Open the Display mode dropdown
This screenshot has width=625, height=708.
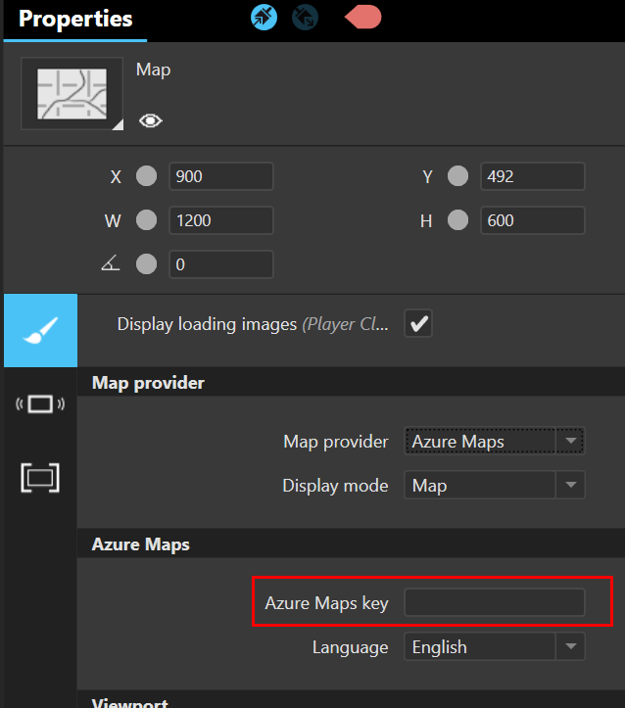[495, 486]
